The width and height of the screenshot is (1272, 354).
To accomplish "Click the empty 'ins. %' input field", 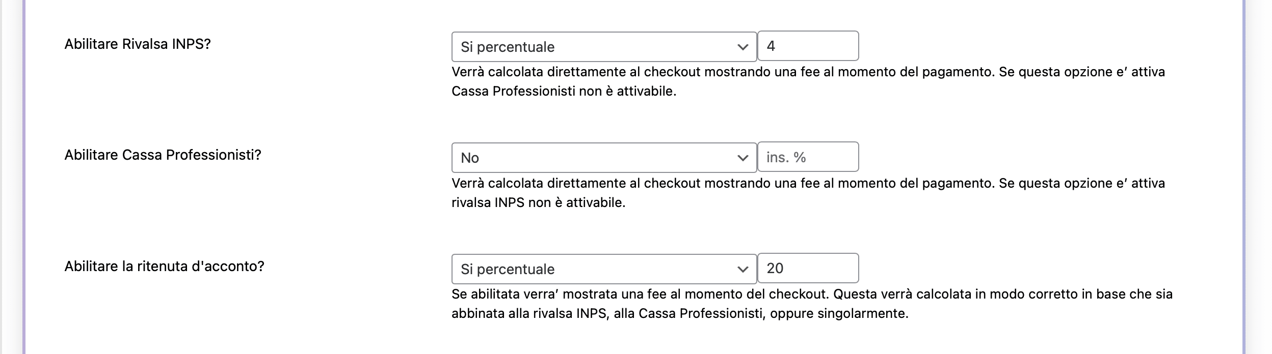I will click(808, 157).
